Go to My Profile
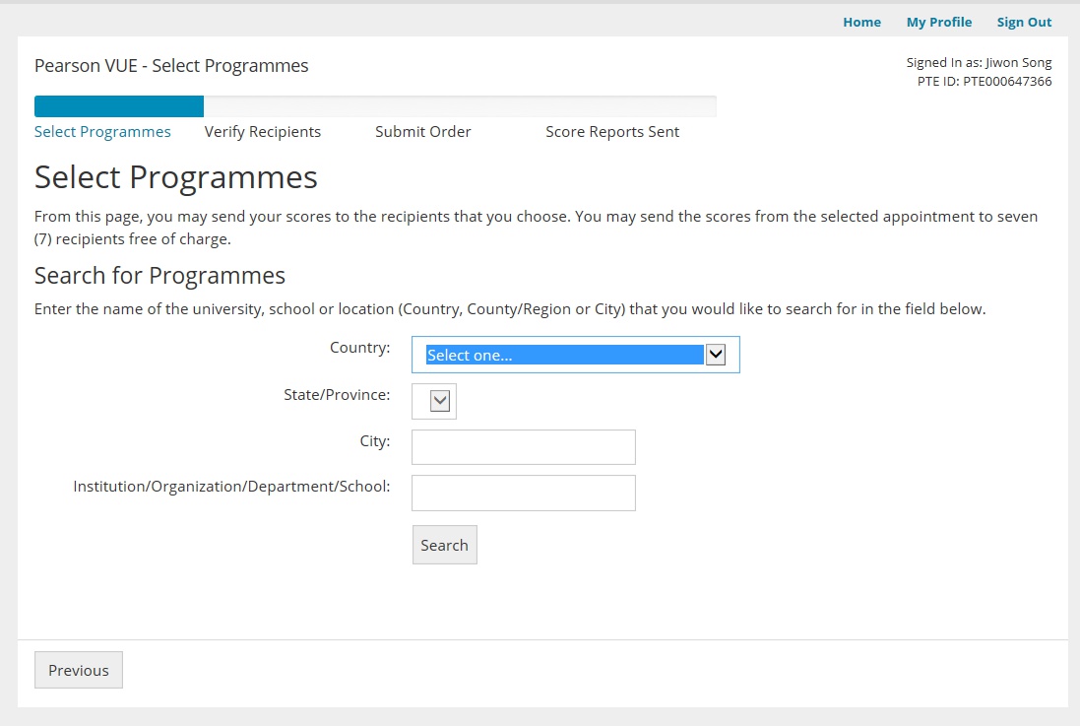The image size is (1080, 726). click(938, 22)
